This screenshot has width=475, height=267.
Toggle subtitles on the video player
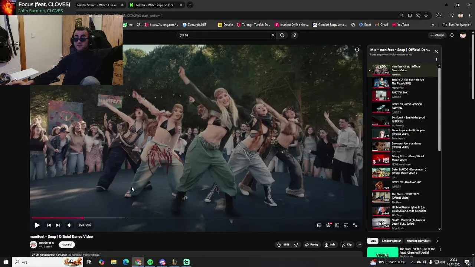click(x=319, y=225)
